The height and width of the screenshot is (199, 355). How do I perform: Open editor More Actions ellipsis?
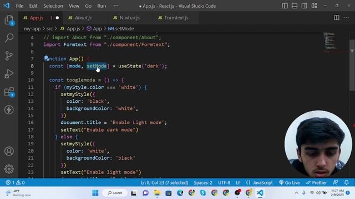(346, 18)
